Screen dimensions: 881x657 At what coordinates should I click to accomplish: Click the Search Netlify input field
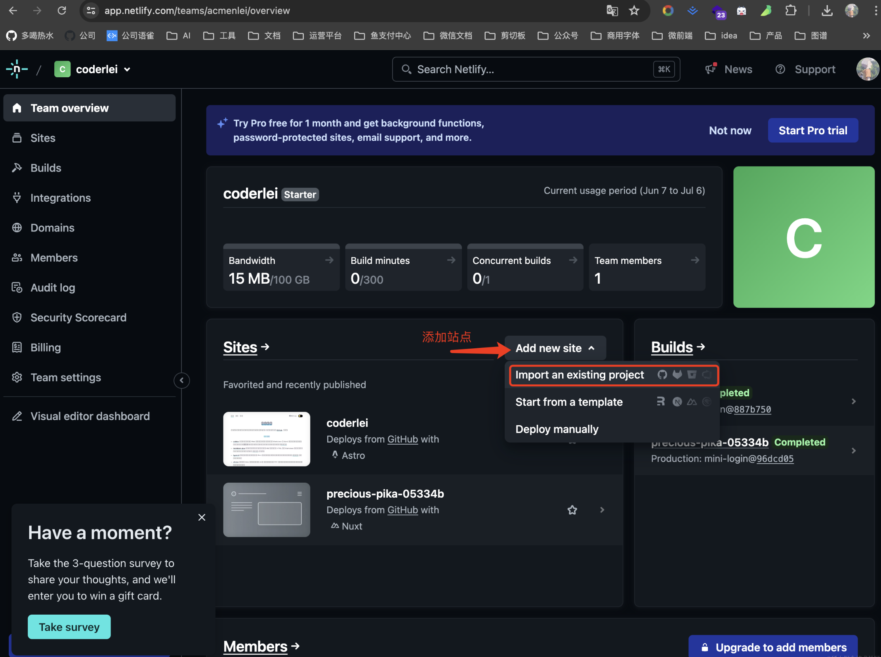coord(535,68)
